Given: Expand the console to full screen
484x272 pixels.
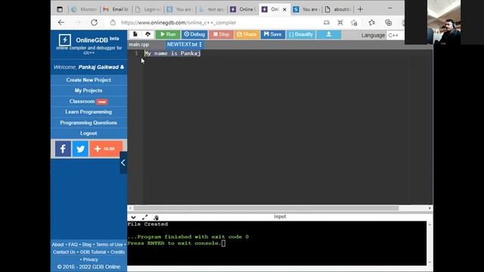Looking at the screenshot, I should coord(144,218).
